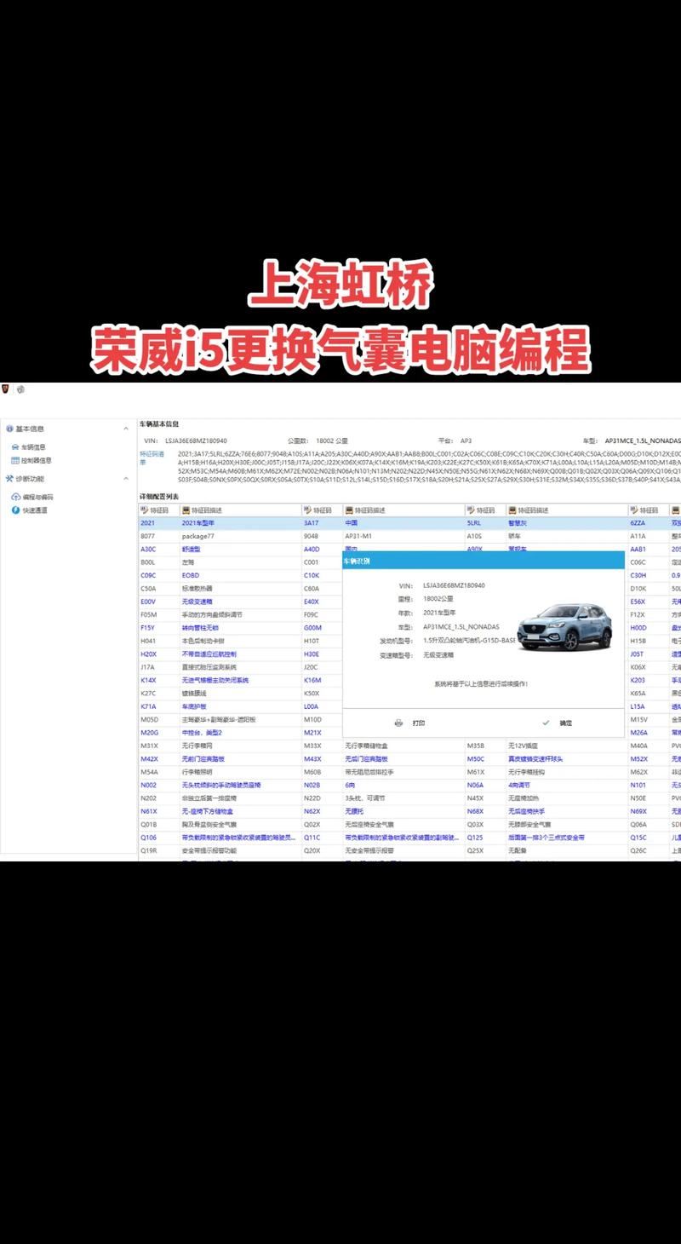This screenshot has height=1244, width=681.
Task: Collapse the 基本信息 section chevron
Action: (x=126, y=429)
